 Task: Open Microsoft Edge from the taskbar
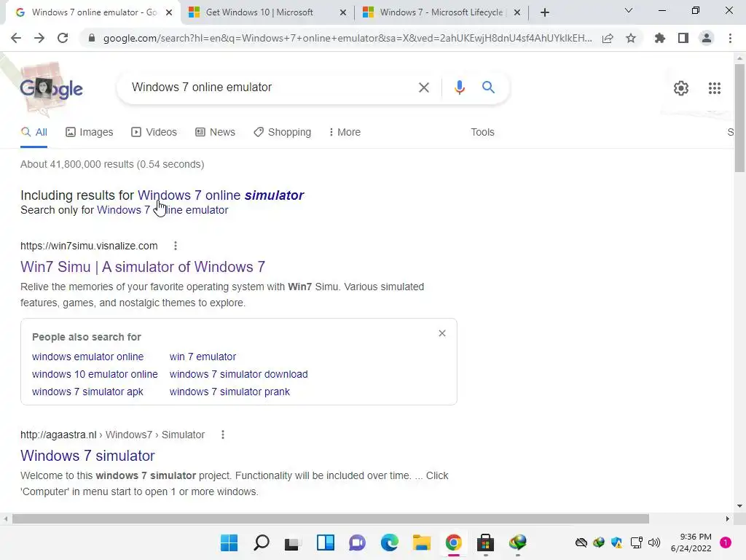[390, 542]
